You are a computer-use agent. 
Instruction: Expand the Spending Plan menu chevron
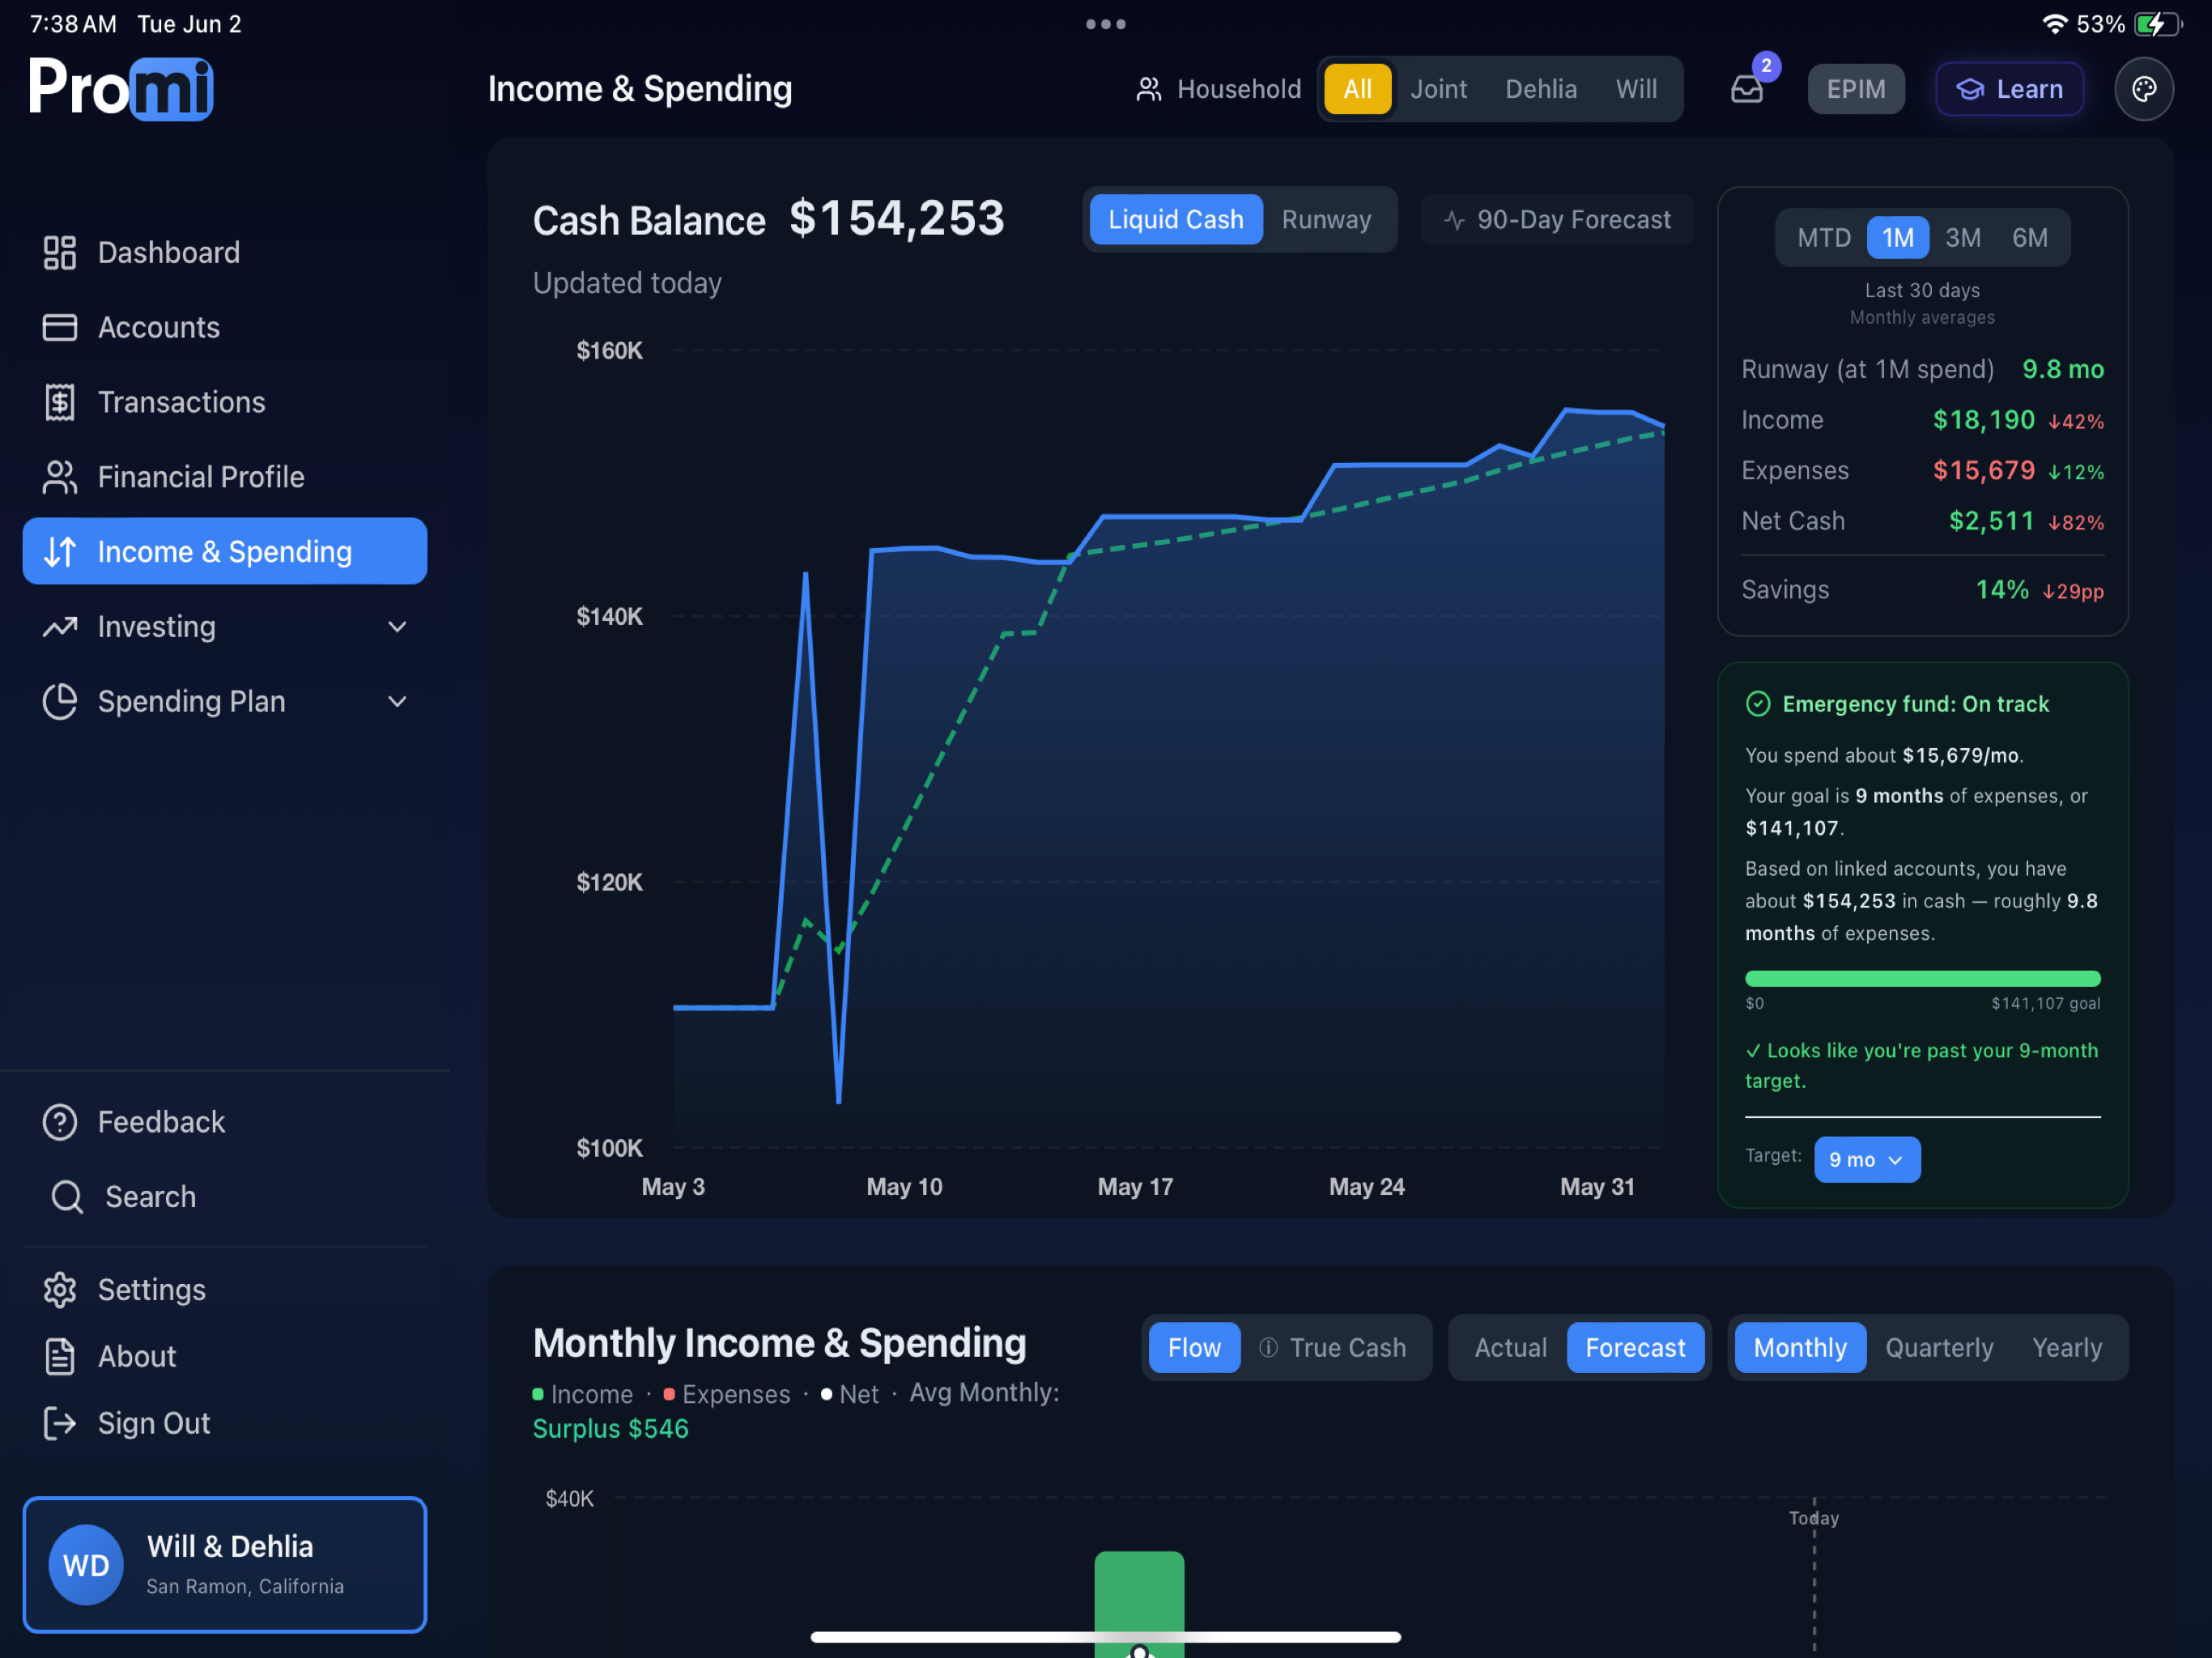coord(397,701)
